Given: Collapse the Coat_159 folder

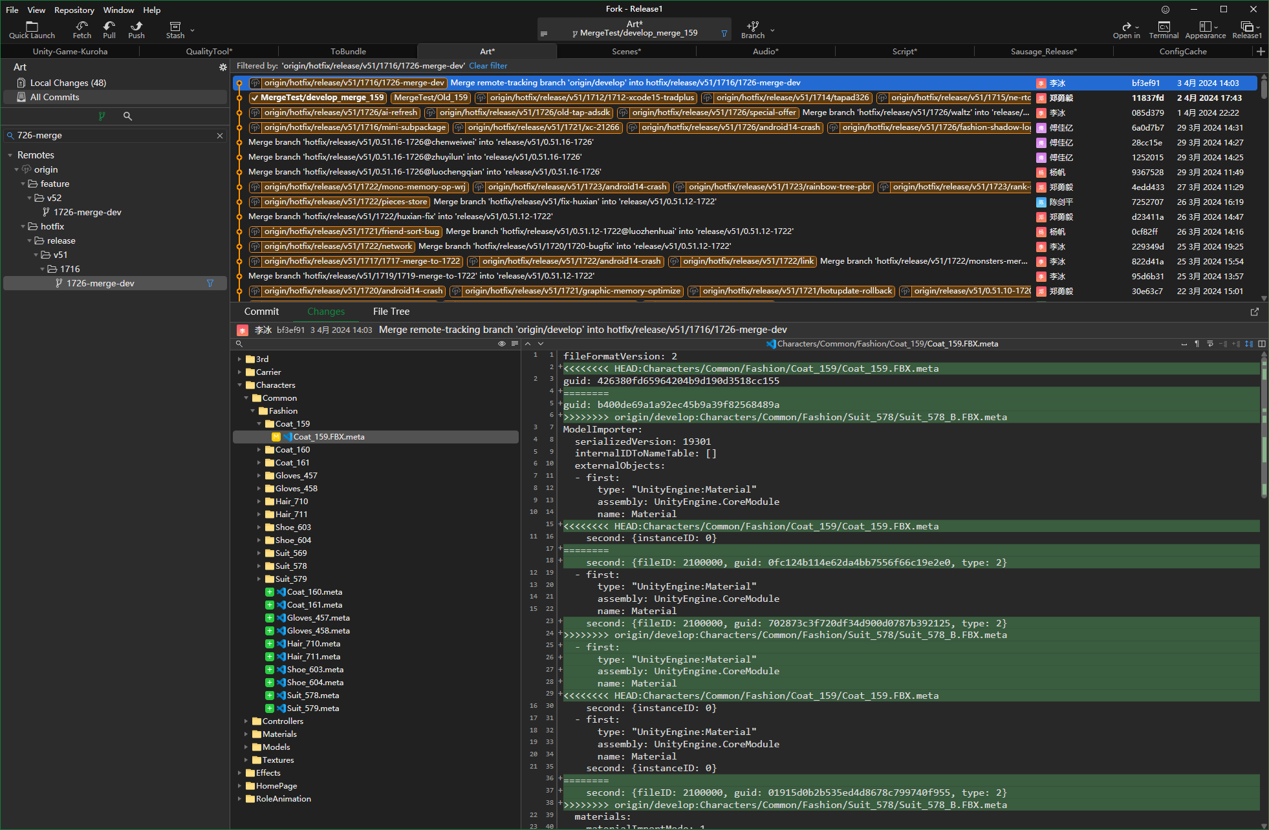Looking at the screenshot, I should click(x=259, y=424).
